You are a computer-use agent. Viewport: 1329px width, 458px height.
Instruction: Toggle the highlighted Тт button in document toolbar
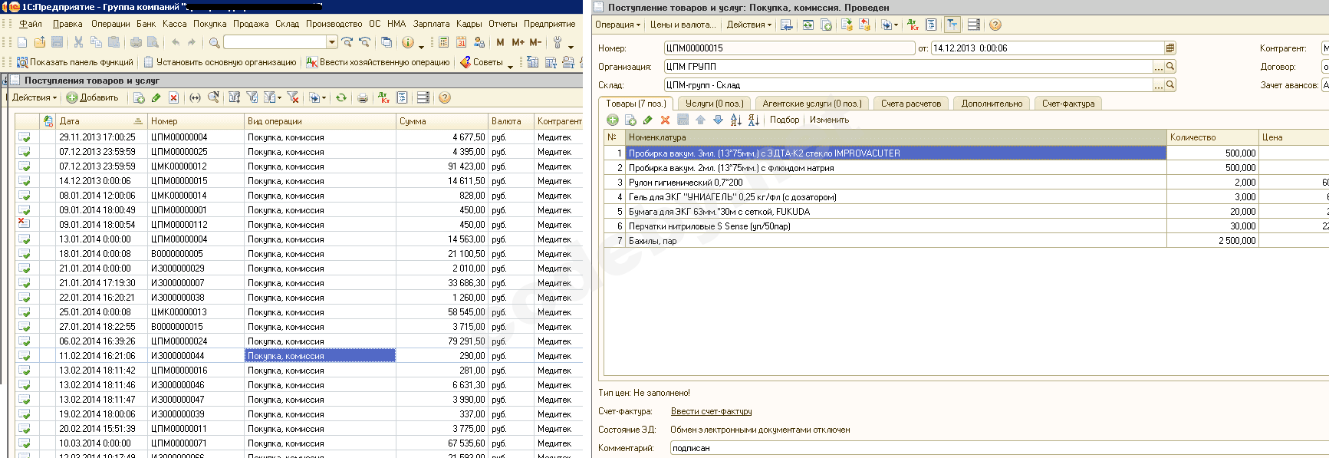[x=952, y=25]
